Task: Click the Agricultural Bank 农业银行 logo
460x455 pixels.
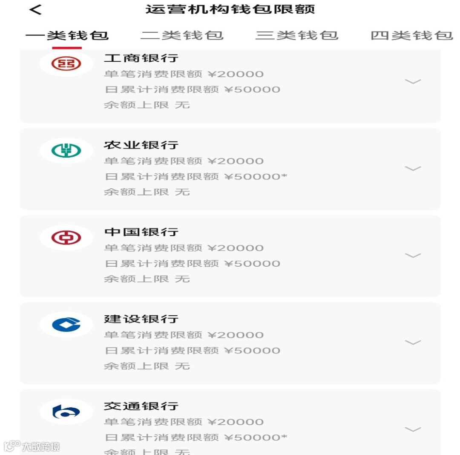Action: point(66,150)
